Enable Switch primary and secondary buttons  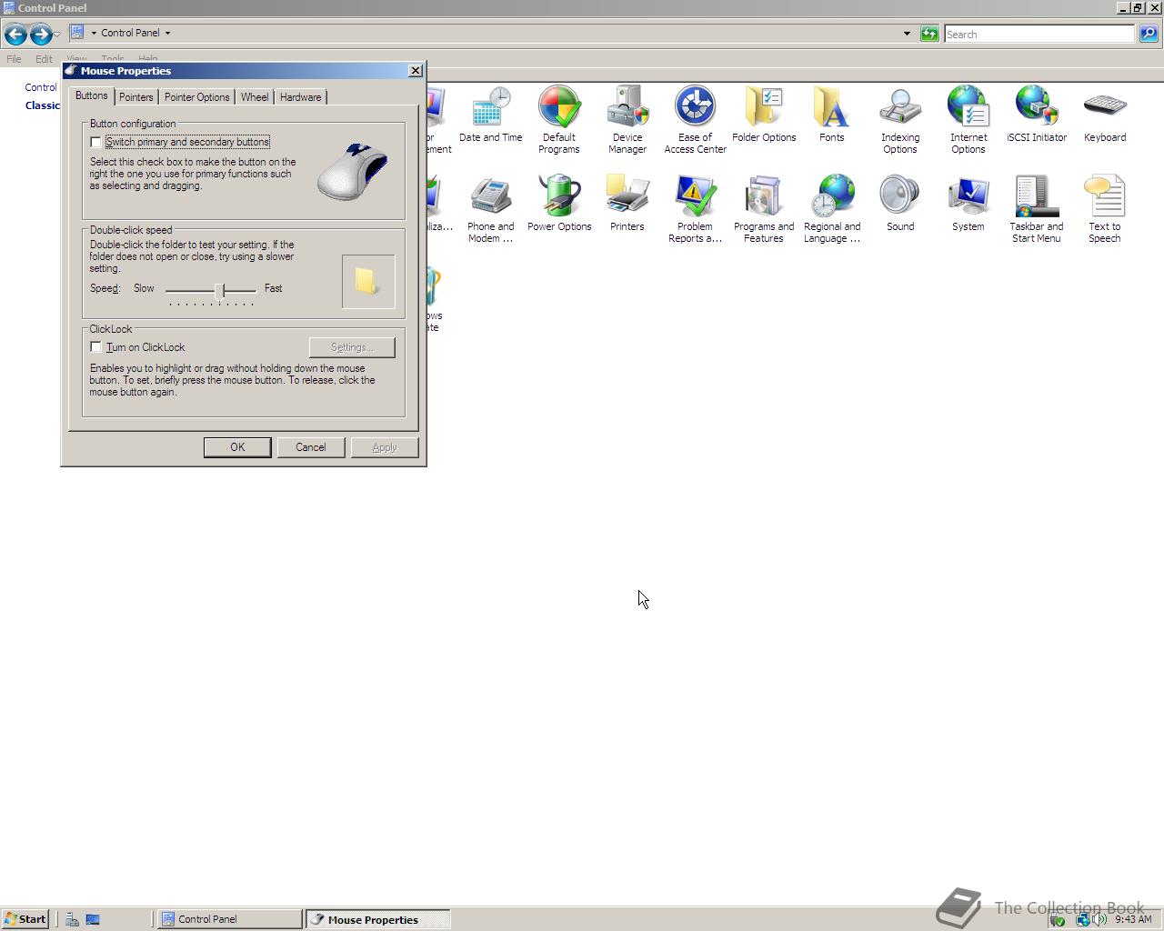(95, 142)
